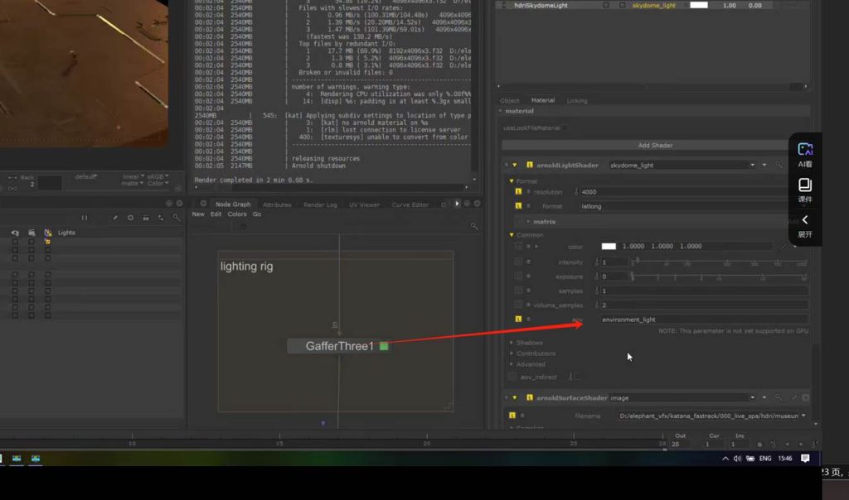Viewport: 849px width, 500px height.
Task: Click the search icon beside arnoldSurfaceShader image
Action: tap(778, 398)
